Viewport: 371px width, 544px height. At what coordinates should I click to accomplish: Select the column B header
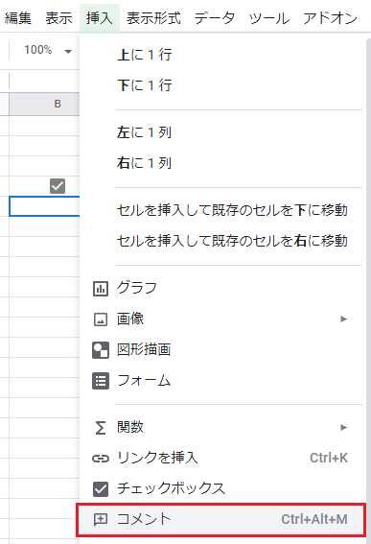coord(44,104)
